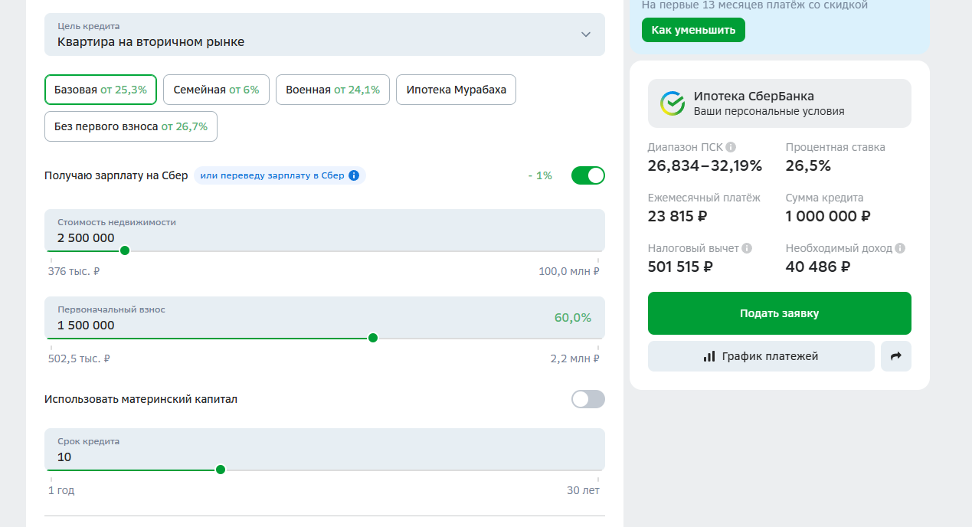Click the '1 год' minimum term label
The image size is (972, 527).
pos(62,490)
